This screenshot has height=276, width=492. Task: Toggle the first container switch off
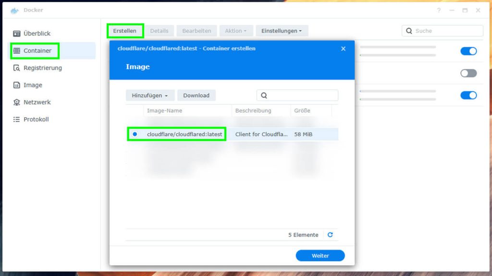(468, 51)
